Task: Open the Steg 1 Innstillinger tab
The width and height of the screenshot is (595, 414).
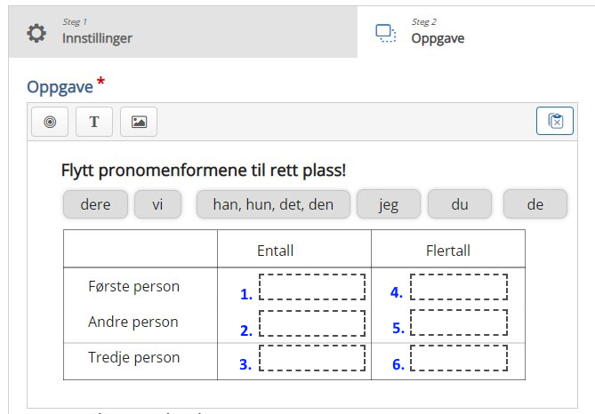Action: tap(183, 32)
